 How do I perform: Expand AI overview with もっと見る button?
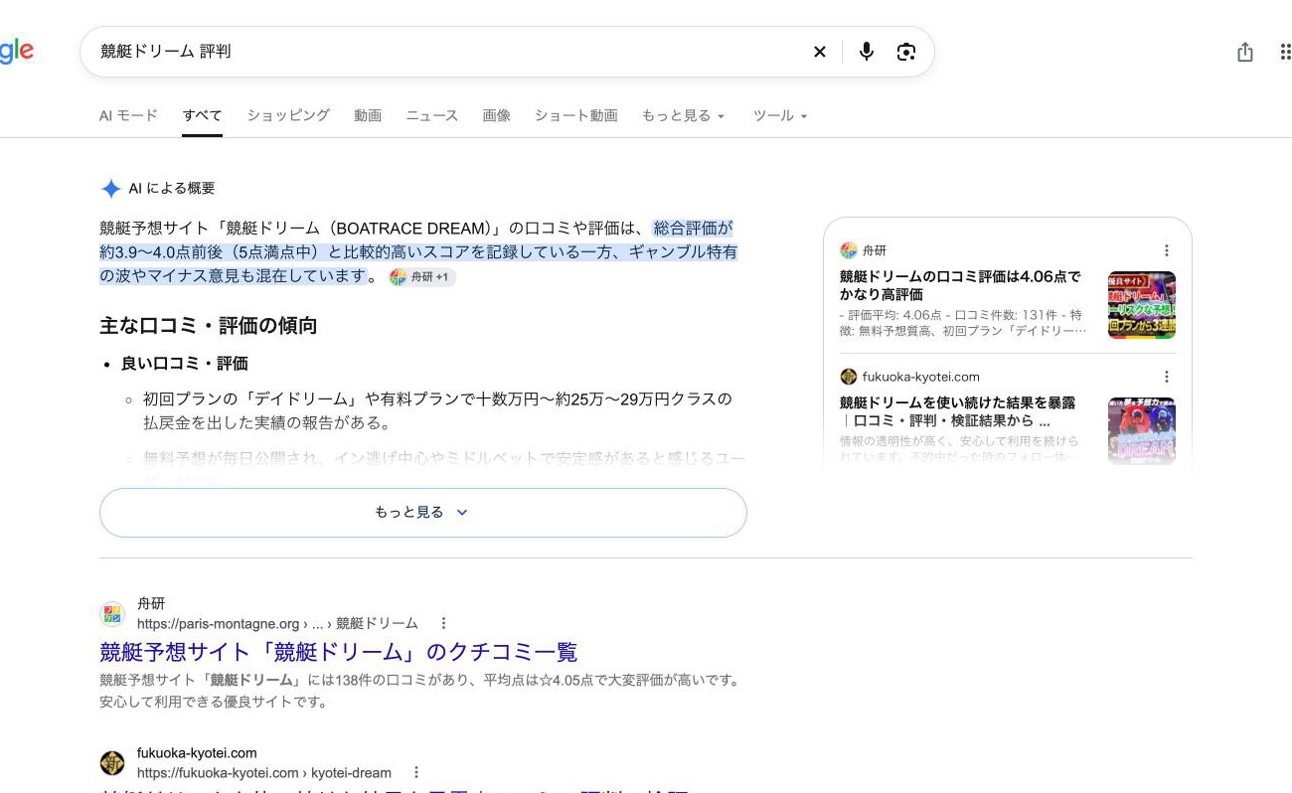click(x=422, y=513)
